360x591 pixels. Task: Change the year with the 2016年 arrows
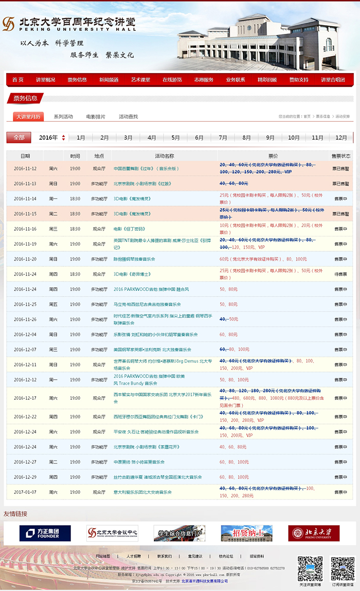63,138
